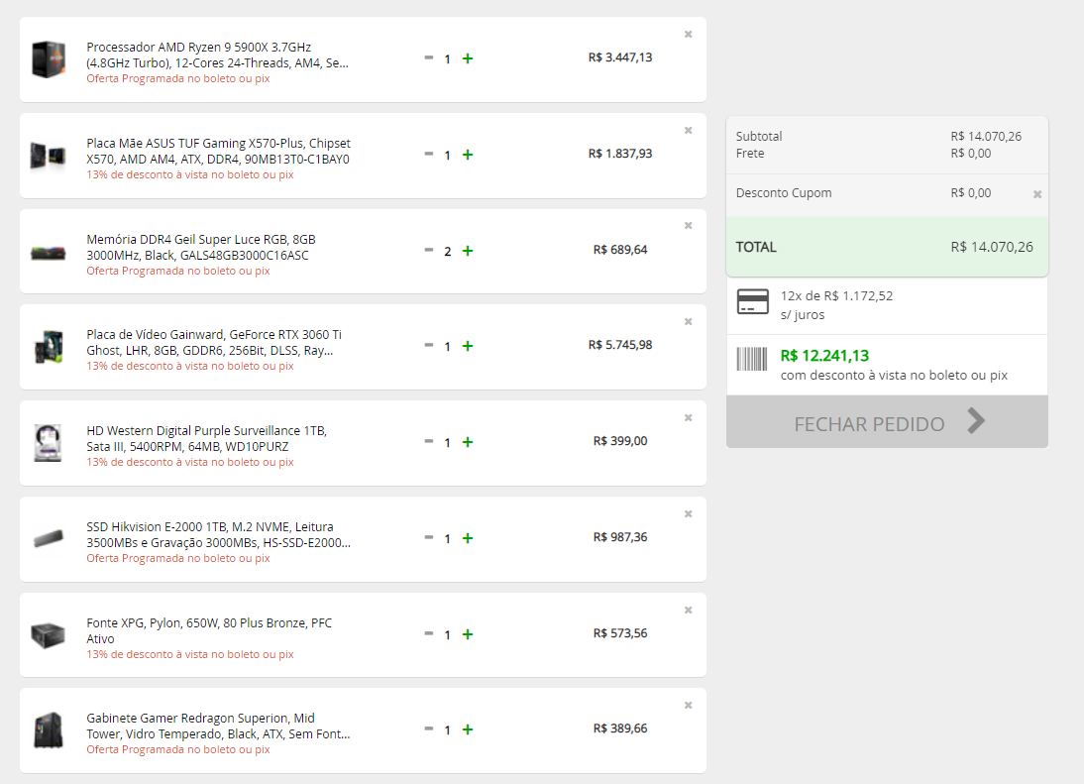
Task: Open Placa de Vídeo Gainward product link
Action: pos(214,342)
